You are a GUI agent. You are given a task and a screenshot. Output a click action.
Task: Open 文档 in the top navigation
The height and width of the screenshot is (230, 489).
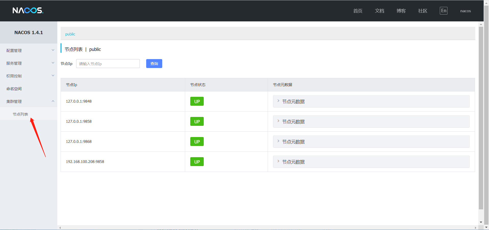click(x=379, y=11)
